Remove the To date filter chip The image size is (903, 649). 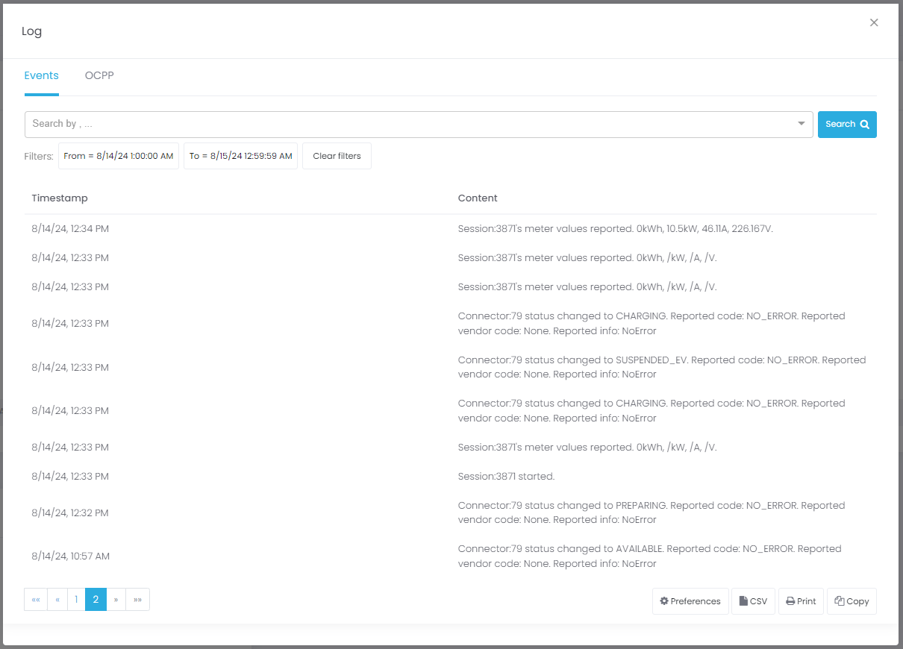pyautogui.click(x=240, y=156)
